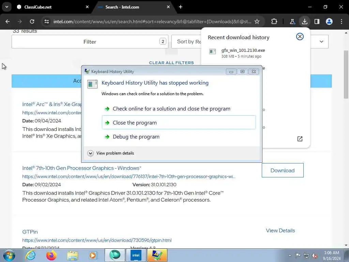Bookmark this page with the star icon
The image size is (349, 262).
257,21
